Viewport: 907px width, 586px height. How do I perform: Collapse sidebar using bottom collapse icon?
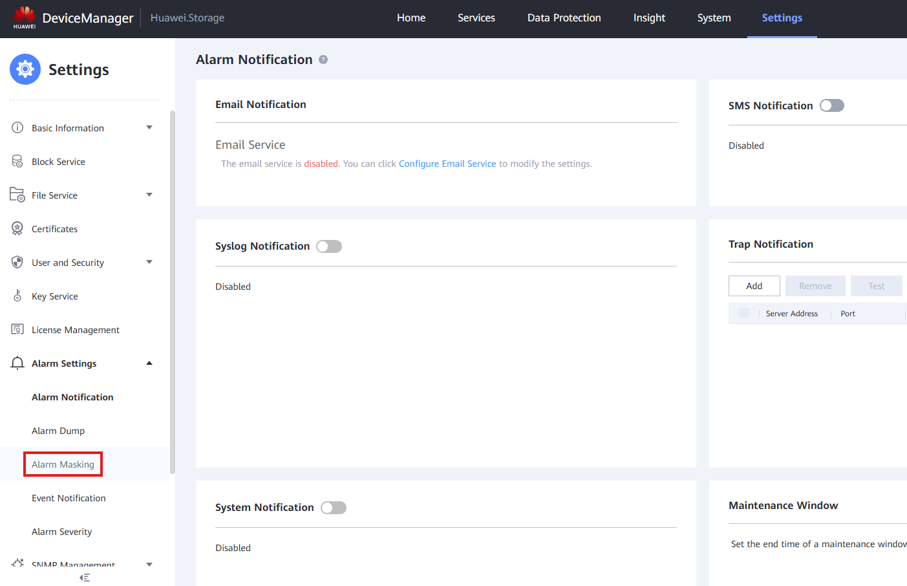(x=85, y=578)
